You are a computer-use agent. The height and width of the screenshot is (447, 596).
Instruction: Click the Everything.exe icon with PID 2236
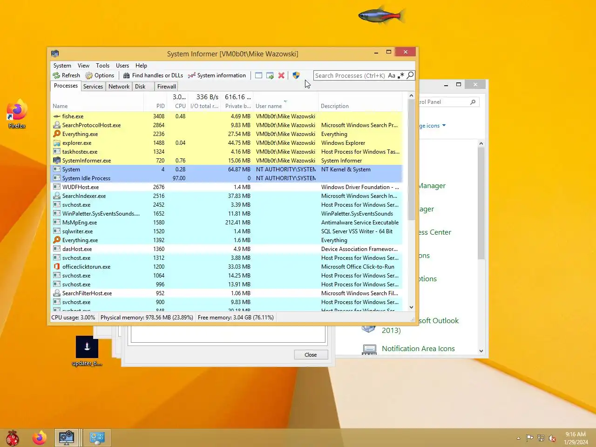click(57, 134)
